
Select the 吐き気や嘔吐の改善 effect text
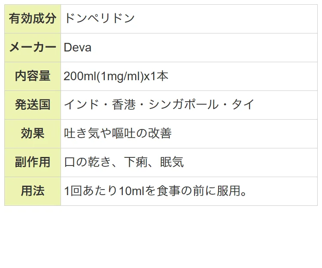tap(118, 133)
